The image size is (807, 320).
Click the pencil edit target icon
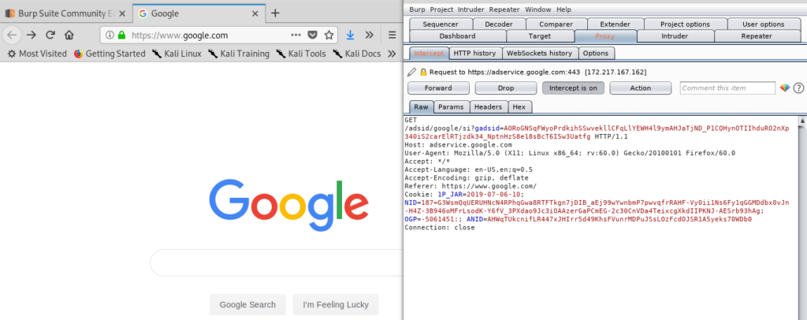[x=412, y=72]
